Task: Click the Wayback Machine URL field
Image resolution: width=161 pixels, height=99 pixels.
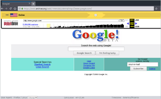Action: (x=71, y=20)
